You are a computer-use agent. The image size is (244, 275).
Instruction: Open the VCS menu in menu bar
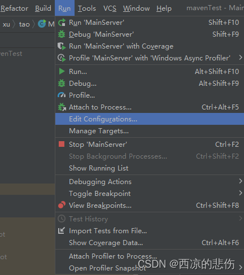pyautogui.click(x=110, y=8)
